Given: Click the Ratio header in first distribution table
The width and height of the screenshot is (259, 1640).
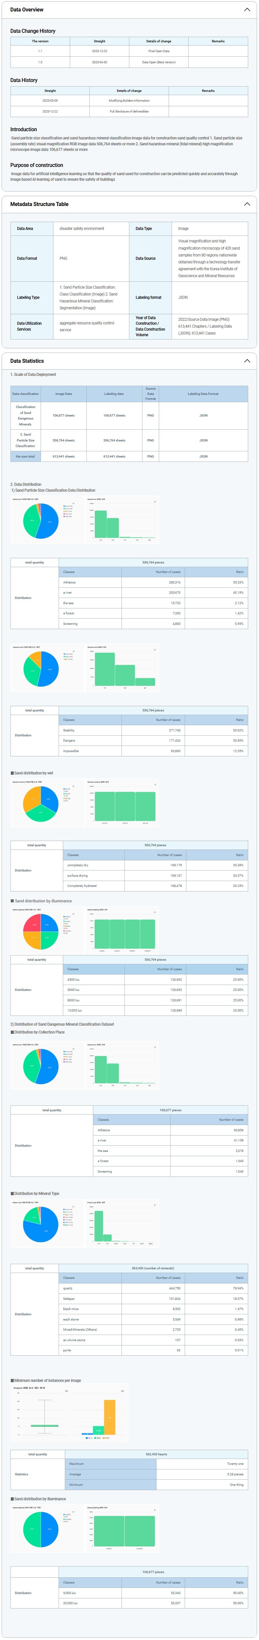Looking at the screenshot, I should tap(239, 572).
